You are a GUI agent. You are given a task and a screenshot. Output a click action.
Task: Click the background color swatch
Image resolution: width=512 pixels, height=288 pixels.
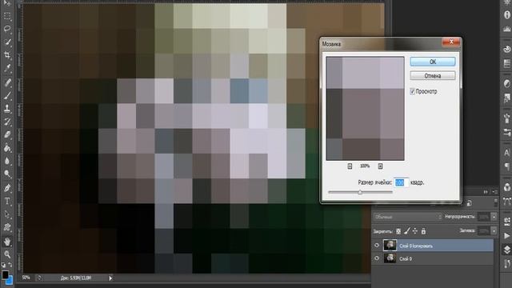(10, 281)
